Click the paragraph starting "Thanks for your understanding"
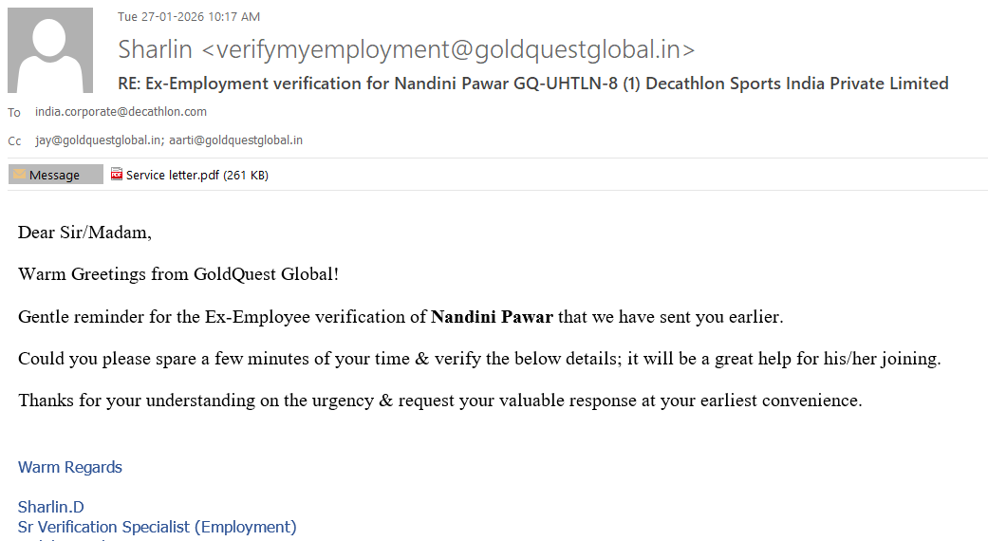Screen dimensions: 988x541 point(439,401)
